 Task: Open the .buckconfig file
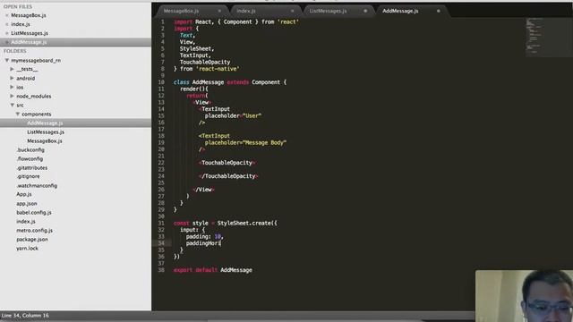30,150
